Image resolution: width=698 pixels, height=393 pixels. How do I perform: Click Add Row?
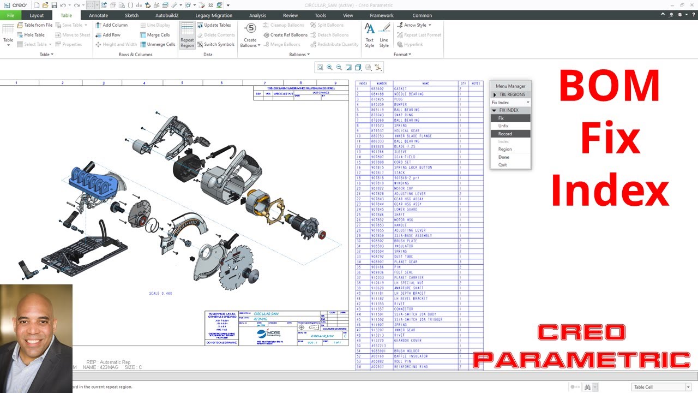[x=107, y=35]
